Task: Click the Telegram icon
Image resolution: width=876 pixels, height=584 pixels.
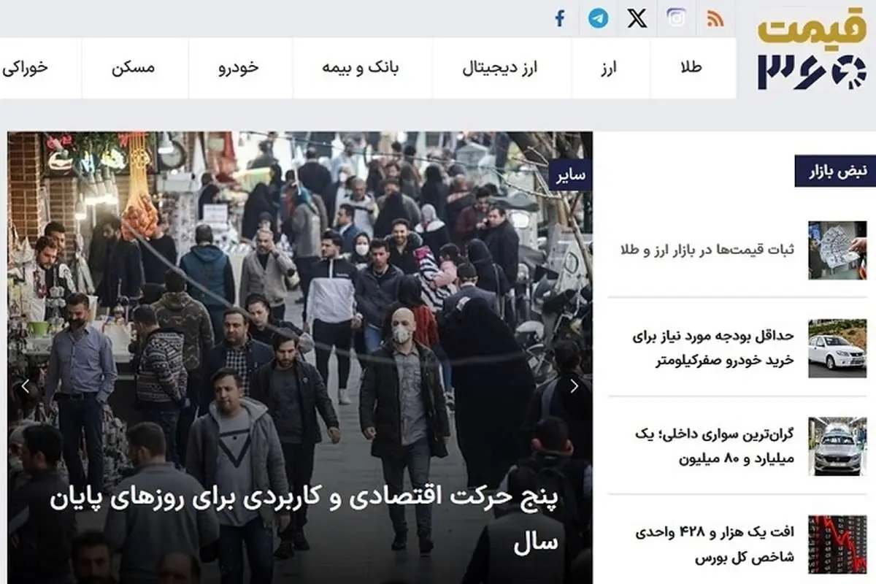Action: pos(599,18)
